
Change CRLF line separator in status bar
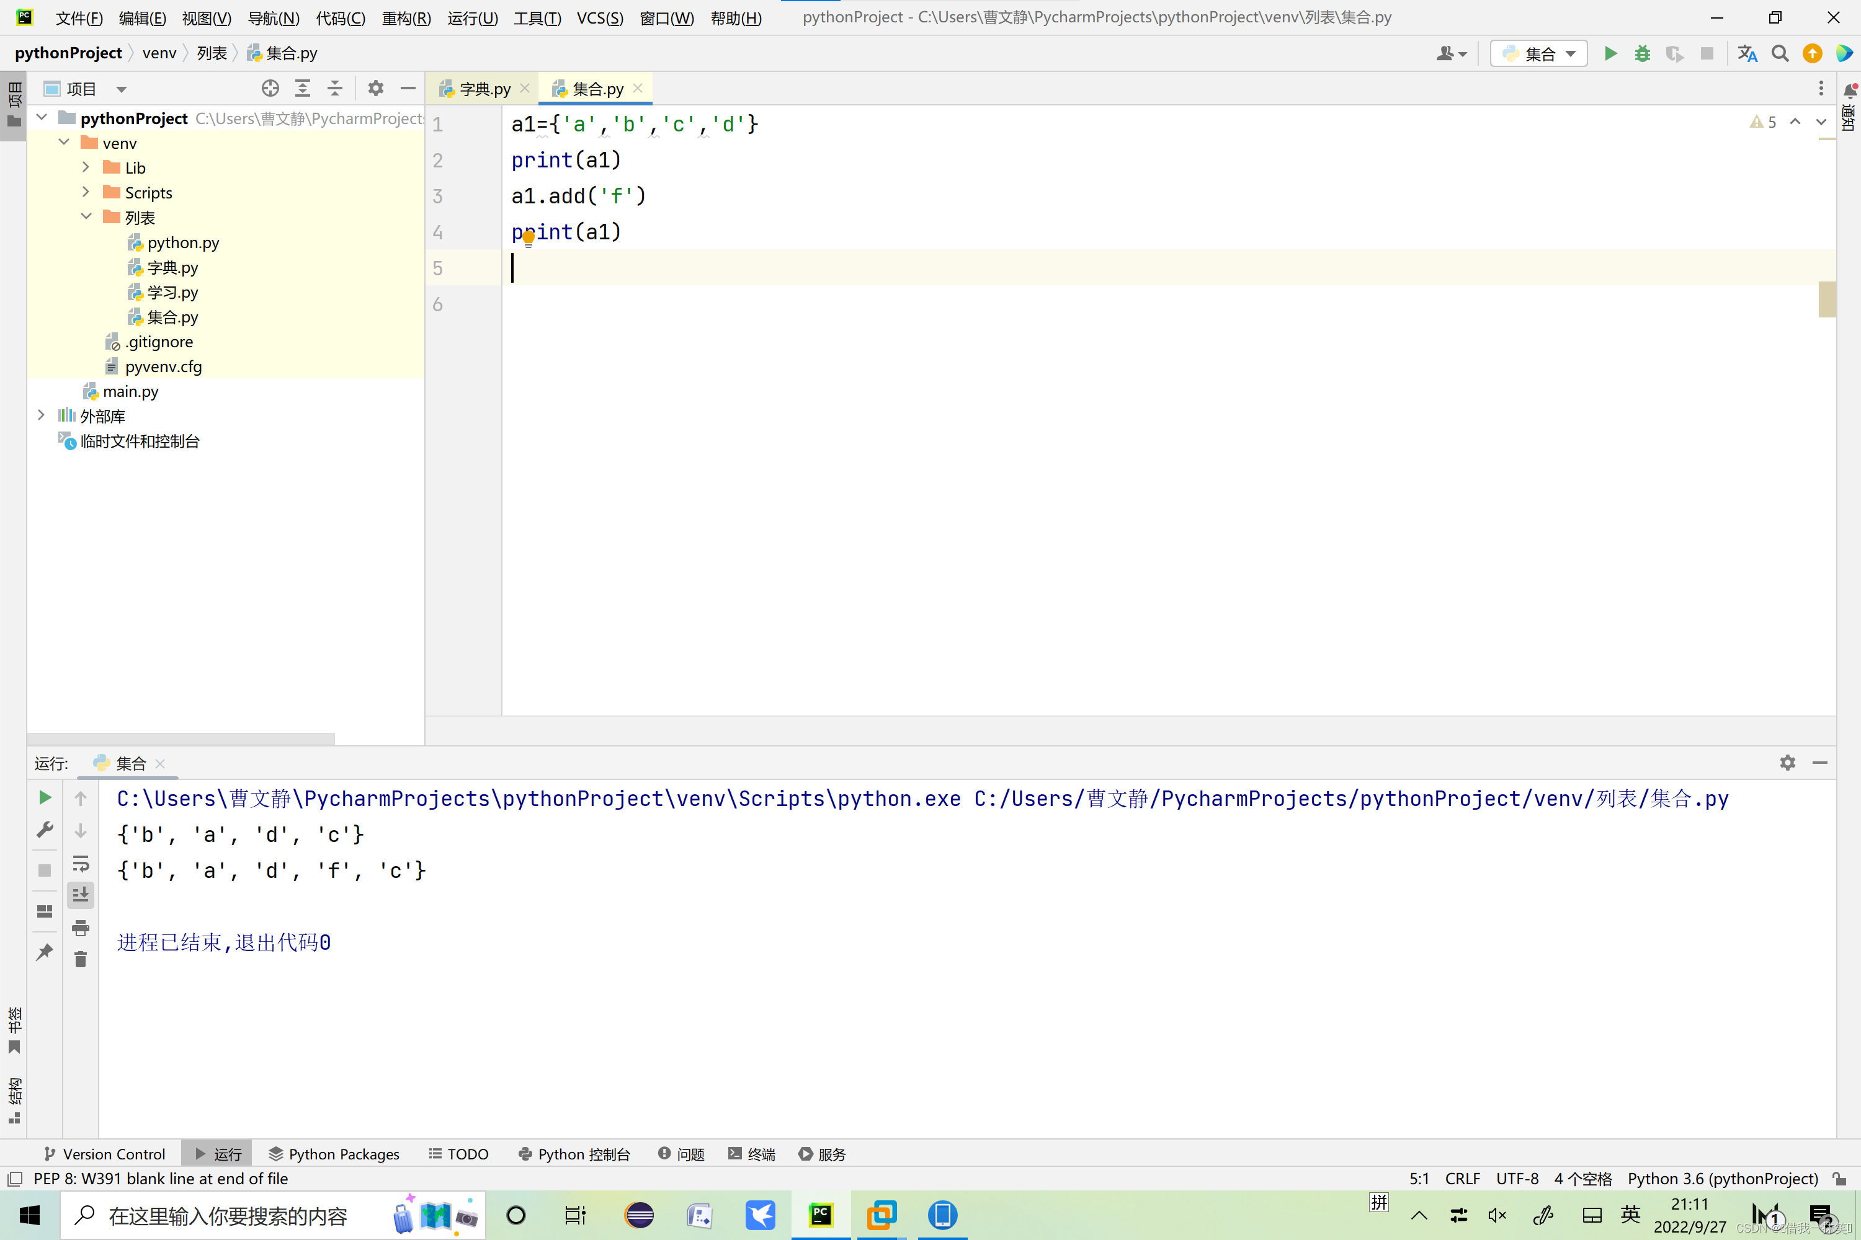1462,1179
